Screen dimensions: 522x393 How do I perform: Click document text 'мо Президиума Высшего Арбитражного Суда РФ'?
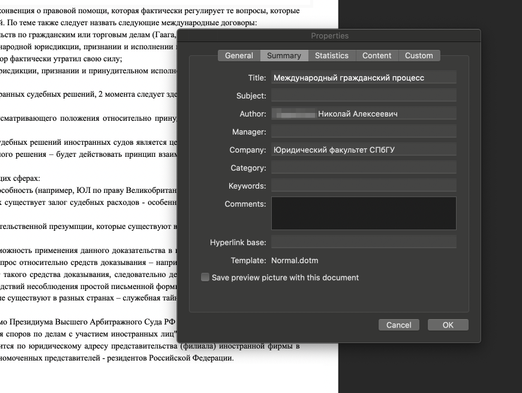[88, 322]
